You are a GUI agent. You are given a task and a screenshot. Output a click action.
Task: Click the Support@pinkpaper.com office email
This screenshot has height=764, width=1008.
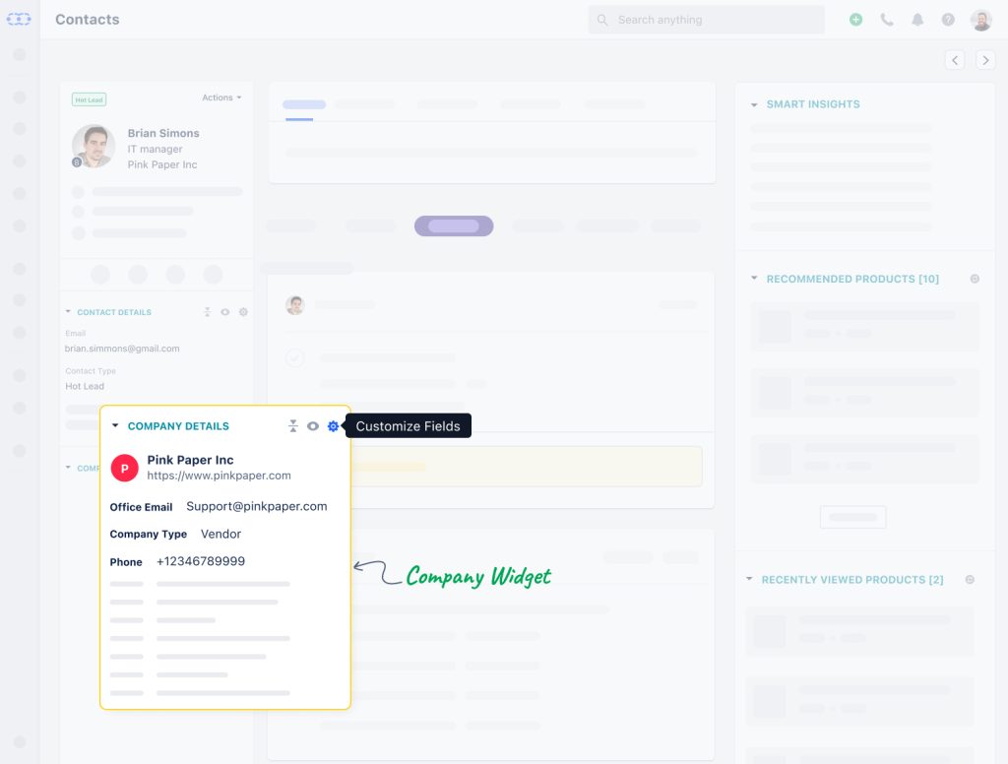[256, 506]
